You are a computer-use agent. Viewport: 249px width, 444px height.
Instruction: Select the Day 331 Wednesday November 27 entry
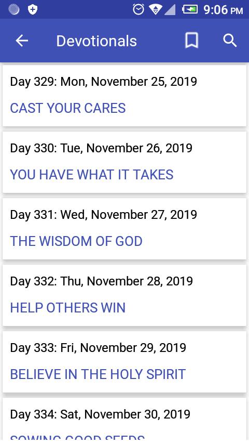pos(125,229)
